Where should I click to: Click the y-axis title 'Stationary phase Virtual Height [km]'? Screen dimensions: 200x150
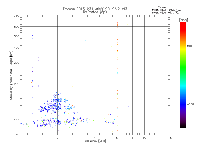11,75
